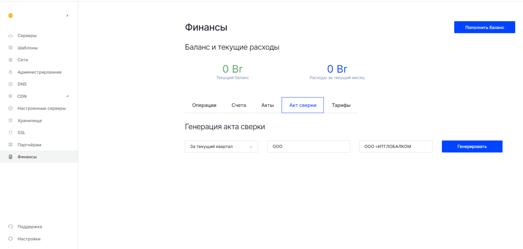Screen dimensions: 523x249
Task: Open Поддержка page
Action: 30,227
